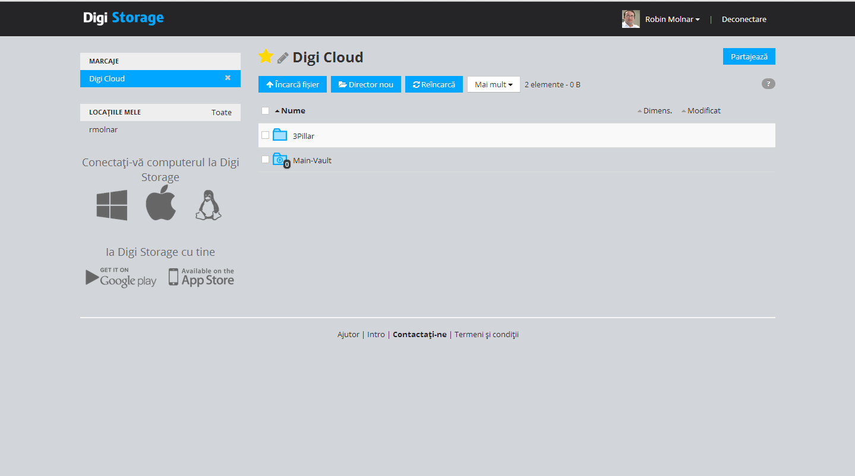Open the Termeni și condiții link

click(487, 334)
